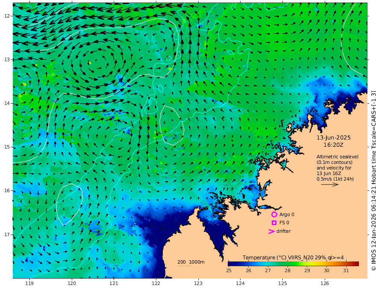Viewport: 376px width, 291px height.
Task: Click the '200 1000m' depth contour label
Action: click(191, 262)
